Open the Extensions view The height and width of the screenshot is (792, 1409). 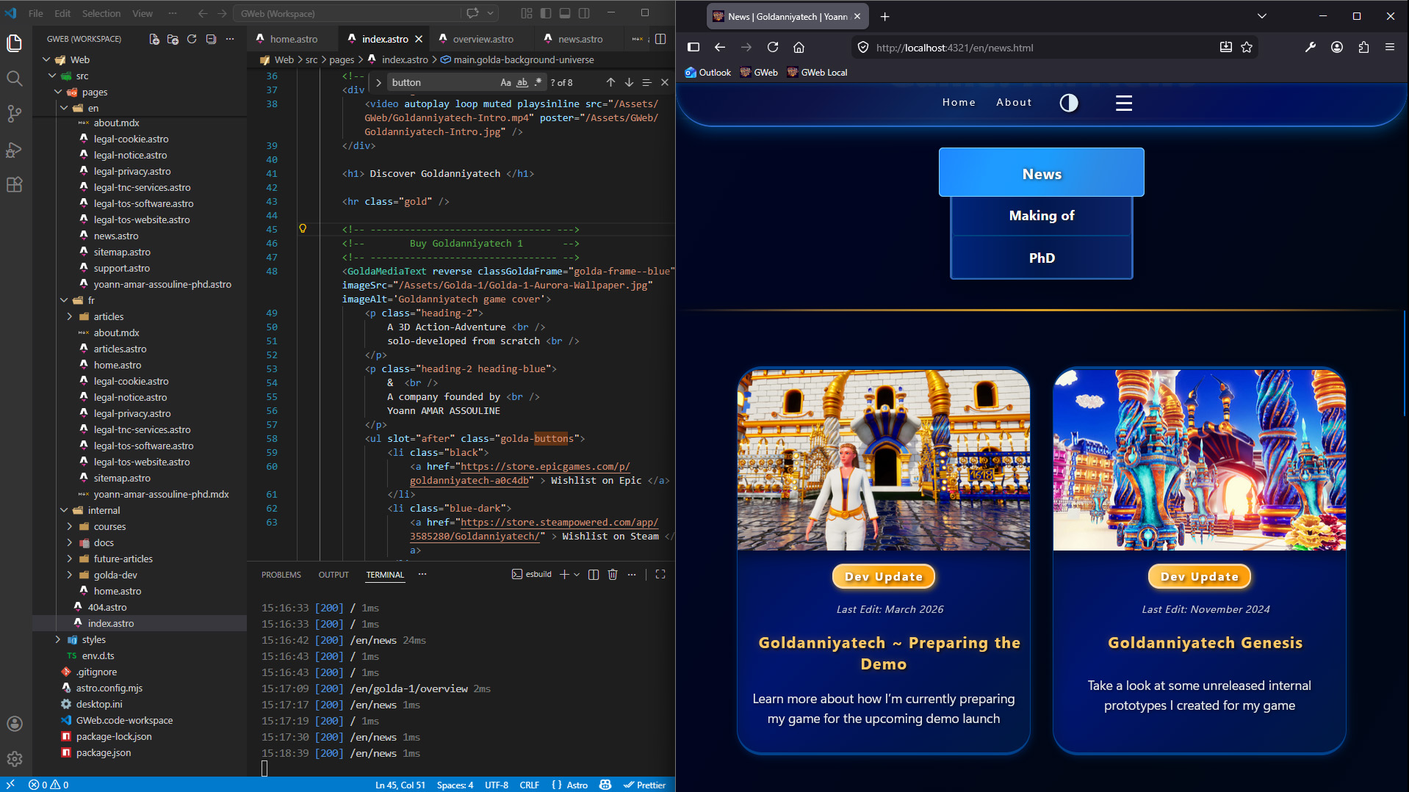coord(15,185)
